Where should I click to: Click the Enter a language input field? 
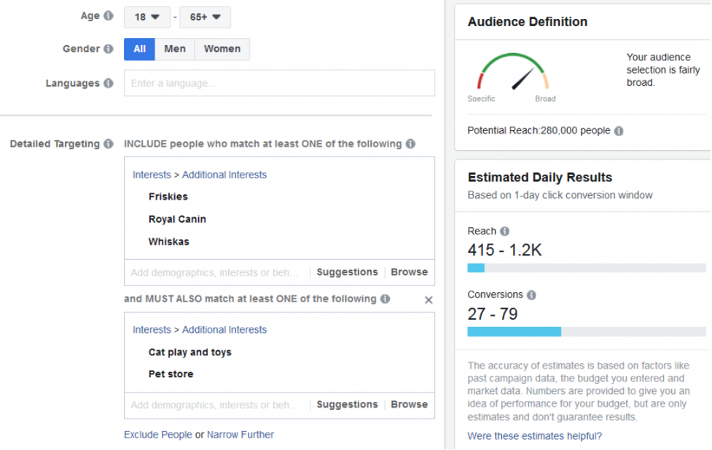pos(279,83)
